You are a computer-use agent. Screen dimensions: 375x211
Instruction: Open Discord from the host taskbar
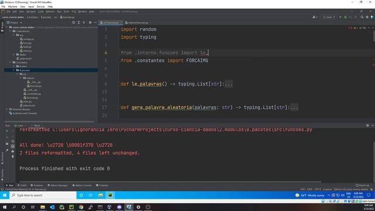(119, 207)
